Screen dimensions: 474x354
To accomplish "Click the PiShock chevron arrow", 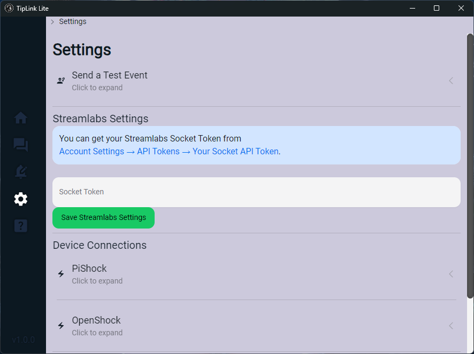I will click(451, 274).
